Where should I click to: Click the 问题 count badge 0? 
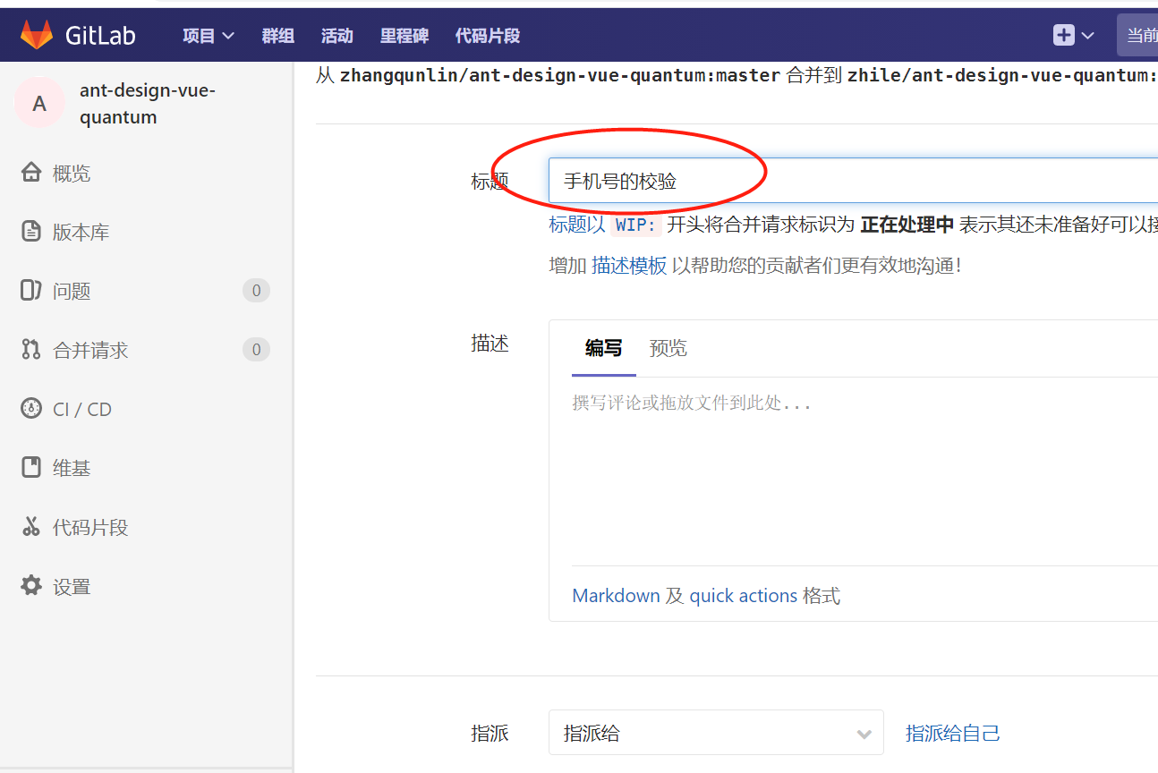pos(256,291)
